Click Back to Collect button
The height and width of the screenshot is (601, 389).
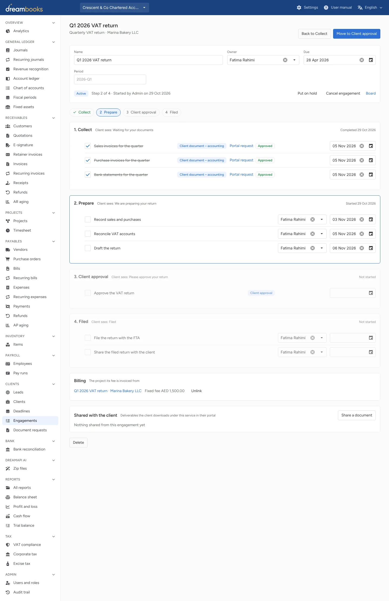click(x=314, y=34)
